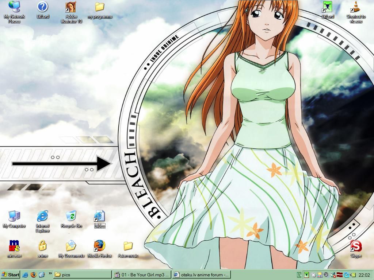Click the green BitLord tray icon

pos(306,275)
